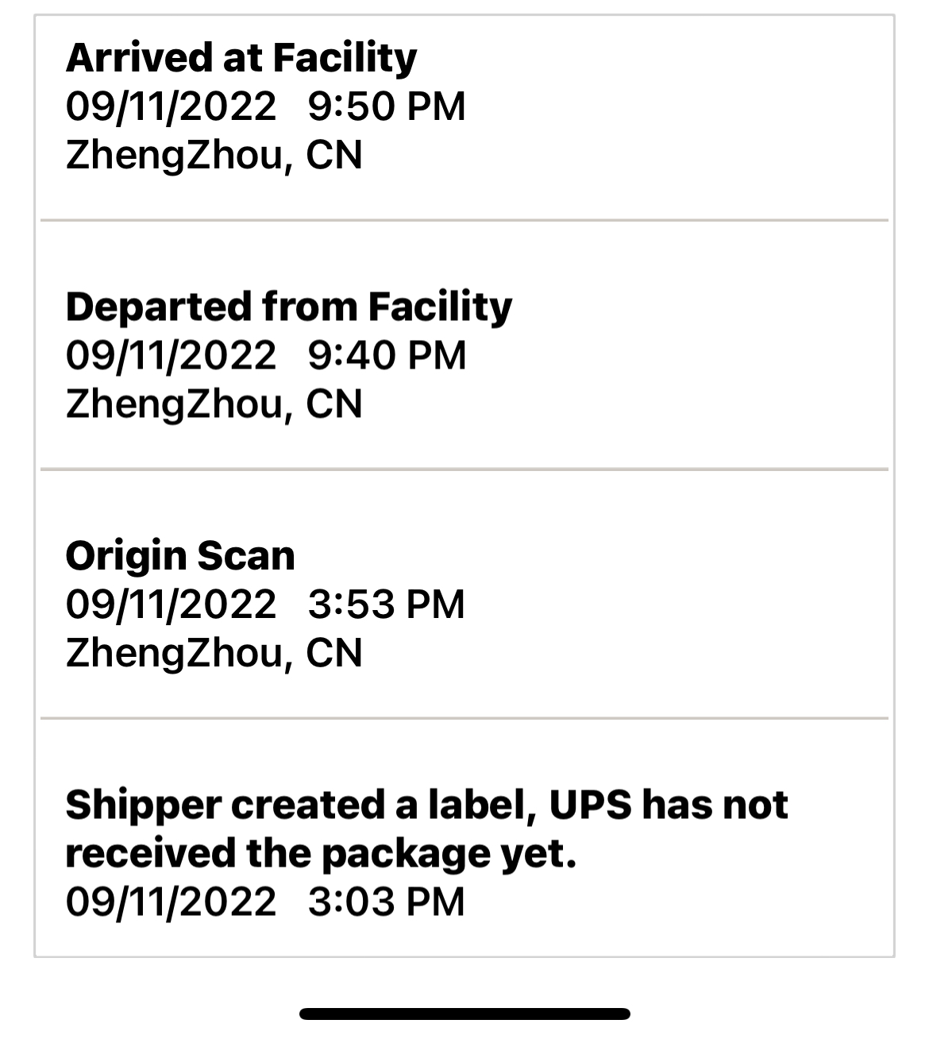Tap the word UPS in the label status

coord(590,805)
